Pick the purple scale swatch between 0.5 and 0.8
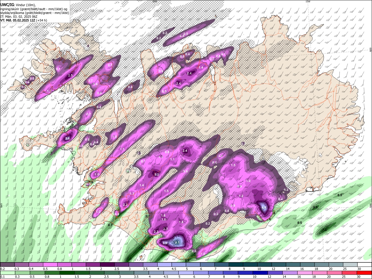 pos(50,265)
